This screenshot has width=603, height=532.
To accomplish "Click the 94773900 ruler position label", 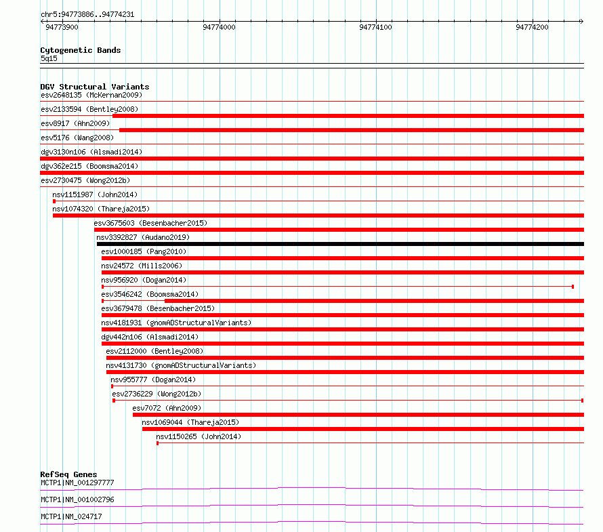I will 62,27.
